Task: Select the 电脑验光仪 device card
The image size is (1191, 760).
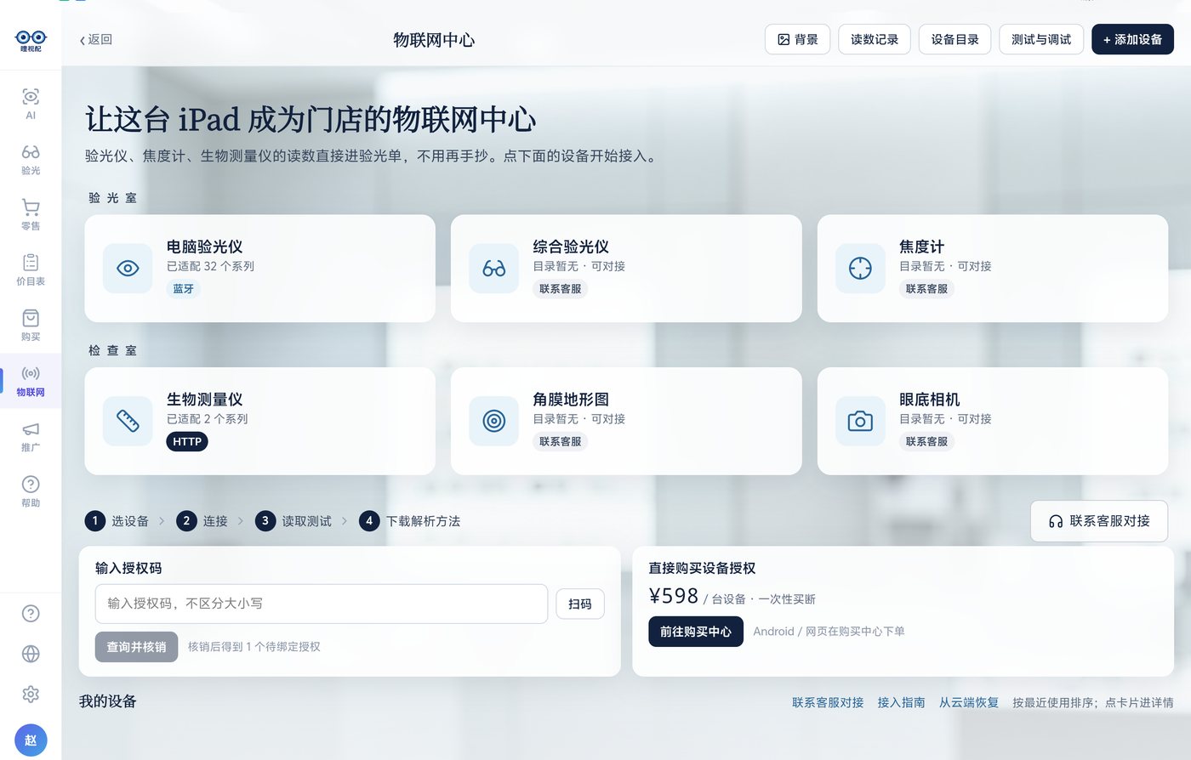Action: tap(259, 268)
